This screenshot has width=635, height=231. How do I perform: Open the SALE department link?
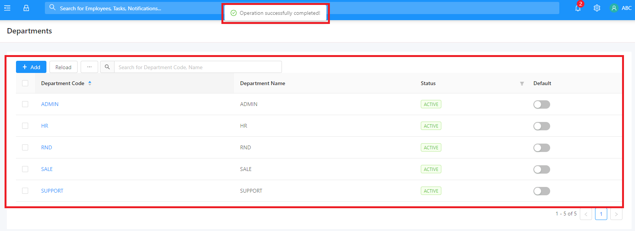click(47, 169)
